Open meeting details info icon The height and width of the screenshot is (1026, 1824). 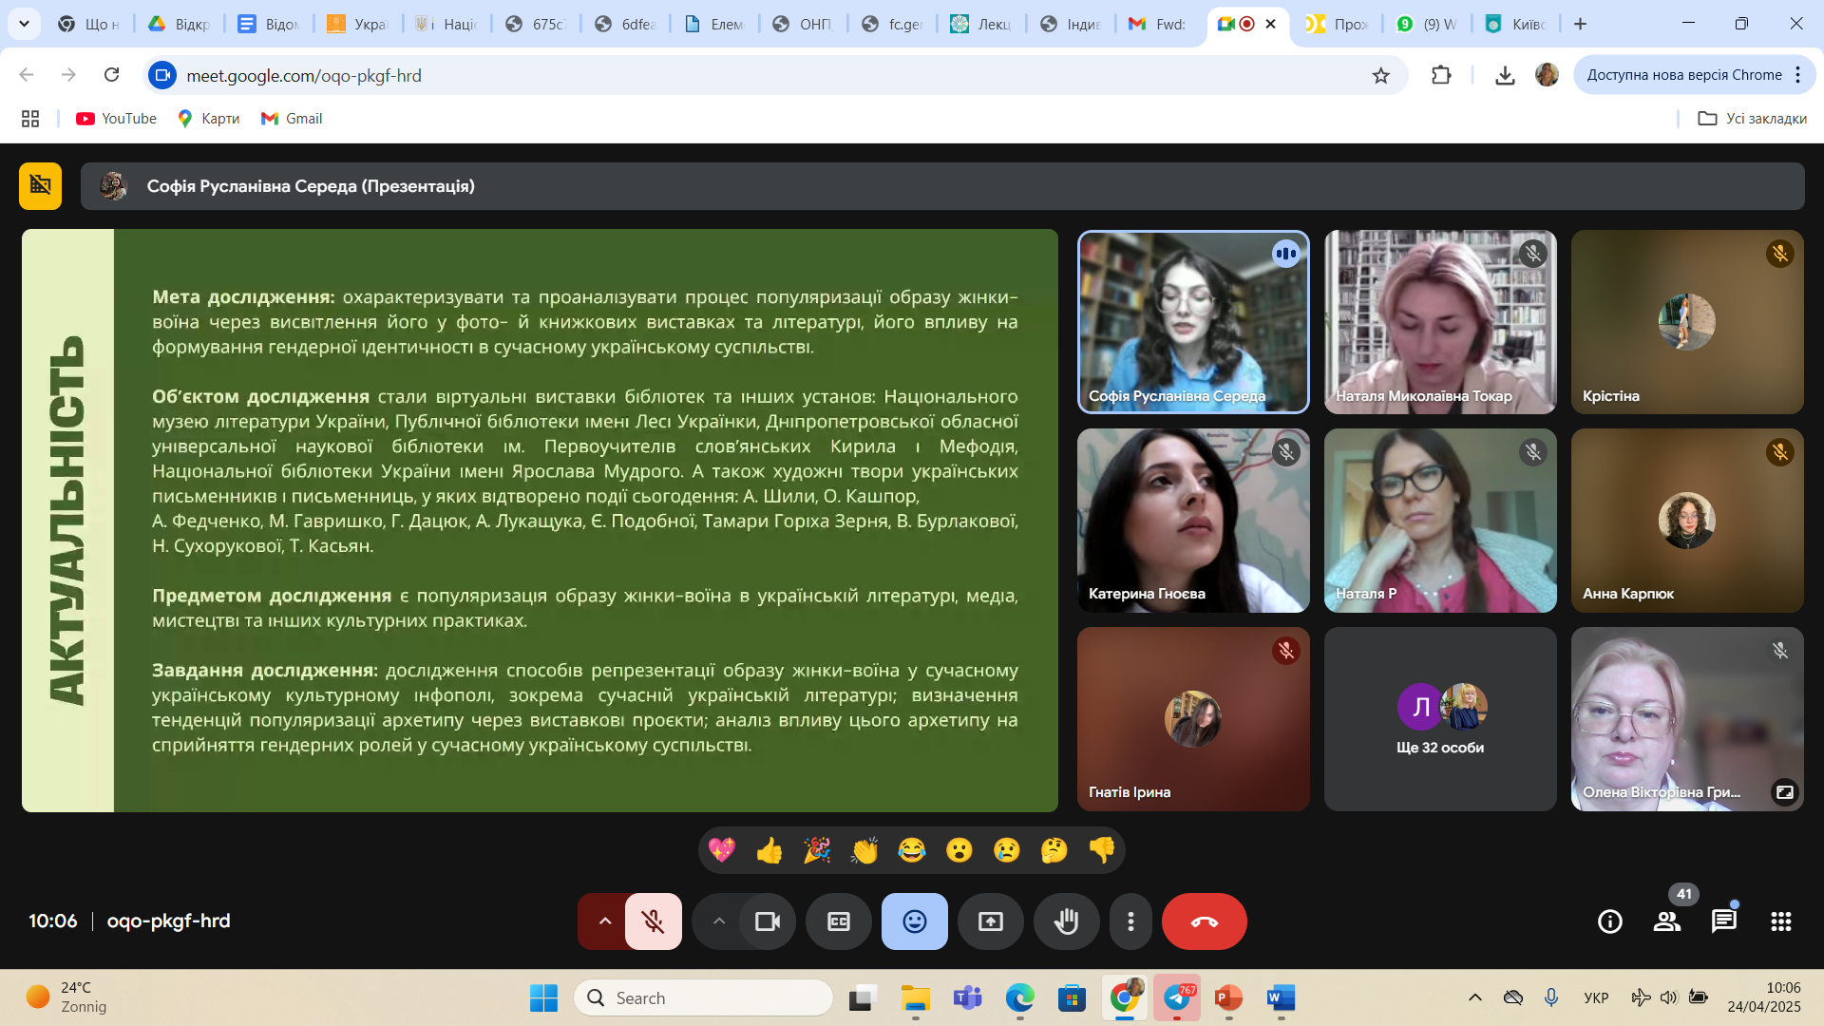(x=1609, y=921)
